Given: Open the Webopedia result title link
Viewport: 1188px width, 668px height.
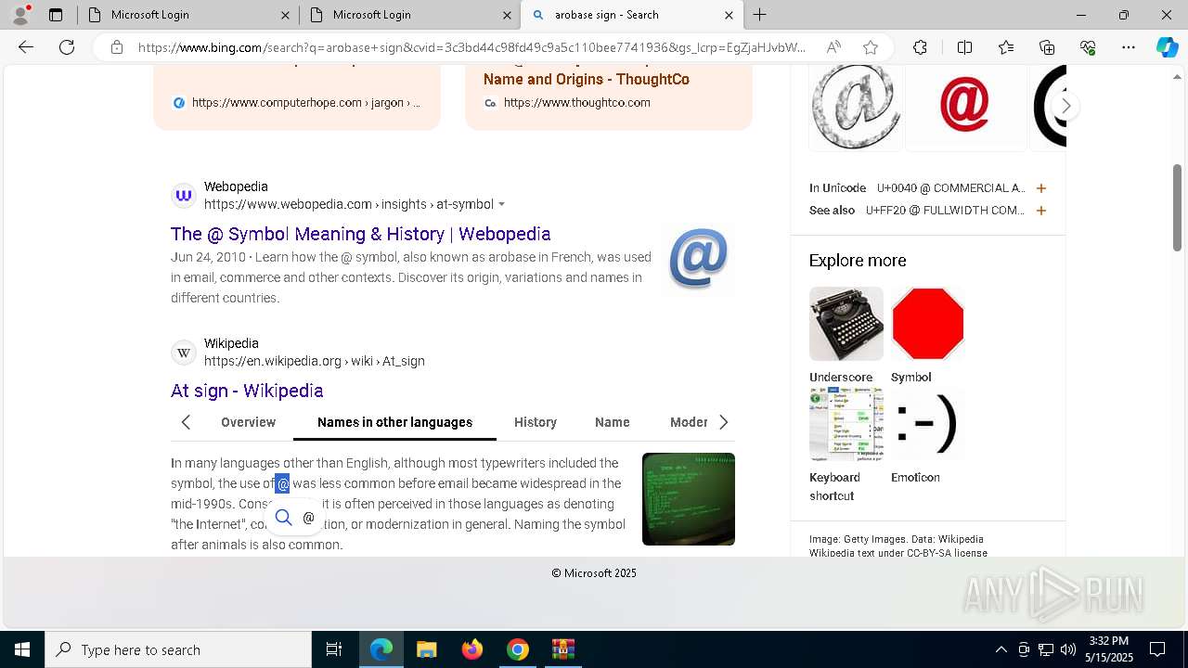Looking at the screenshot, I should (360, 234).
